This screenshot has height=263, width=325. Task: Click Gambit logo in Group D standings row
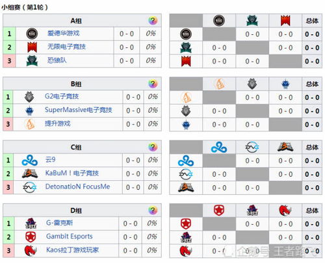[x=31, y=237]
